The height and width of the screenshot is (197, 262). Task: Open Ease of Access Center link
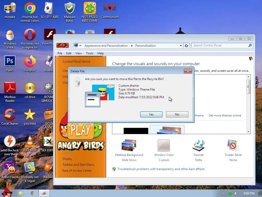point(77,171)
